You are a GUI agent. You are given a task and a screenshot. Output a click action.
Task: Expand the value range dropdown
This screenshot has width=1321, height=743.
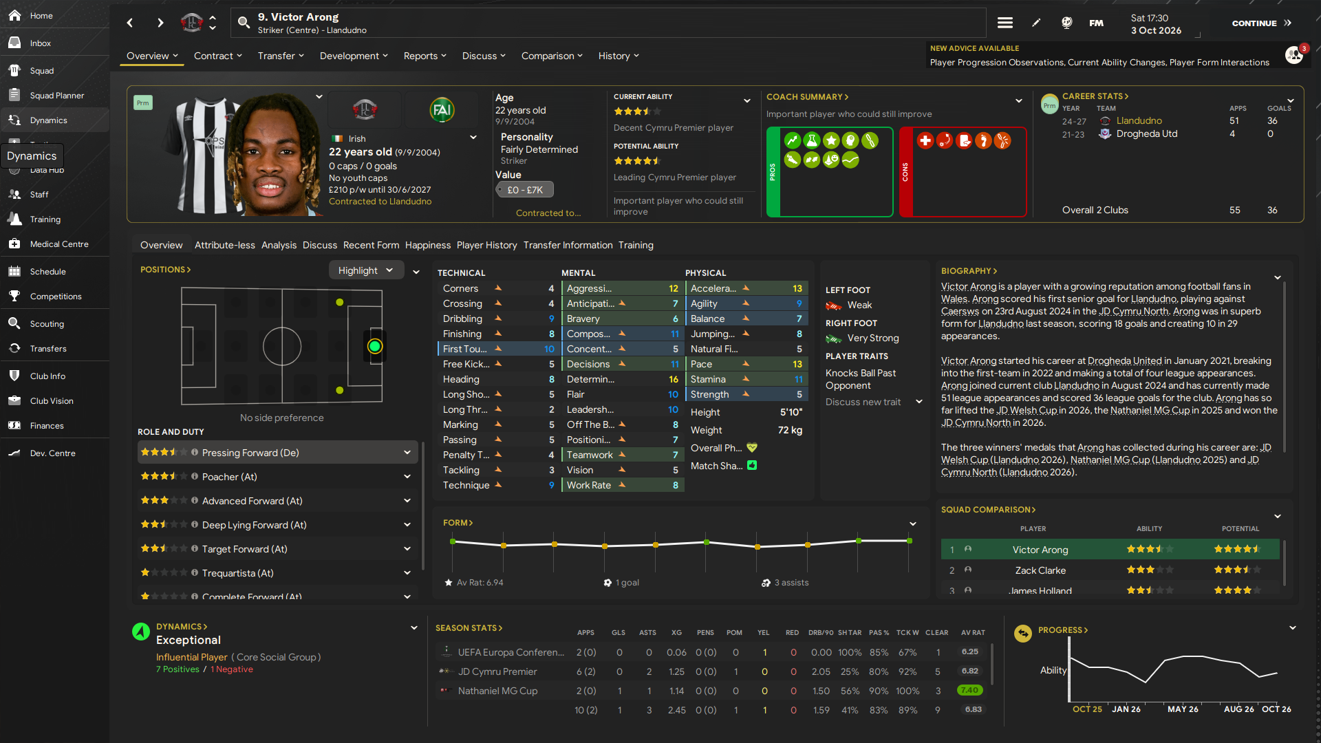coord(525,190)
